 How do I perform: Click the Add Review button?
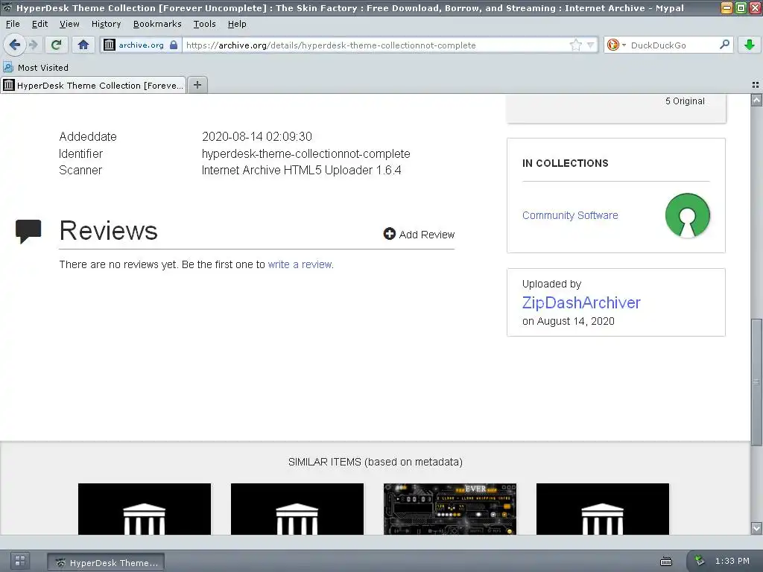[419, 235]
